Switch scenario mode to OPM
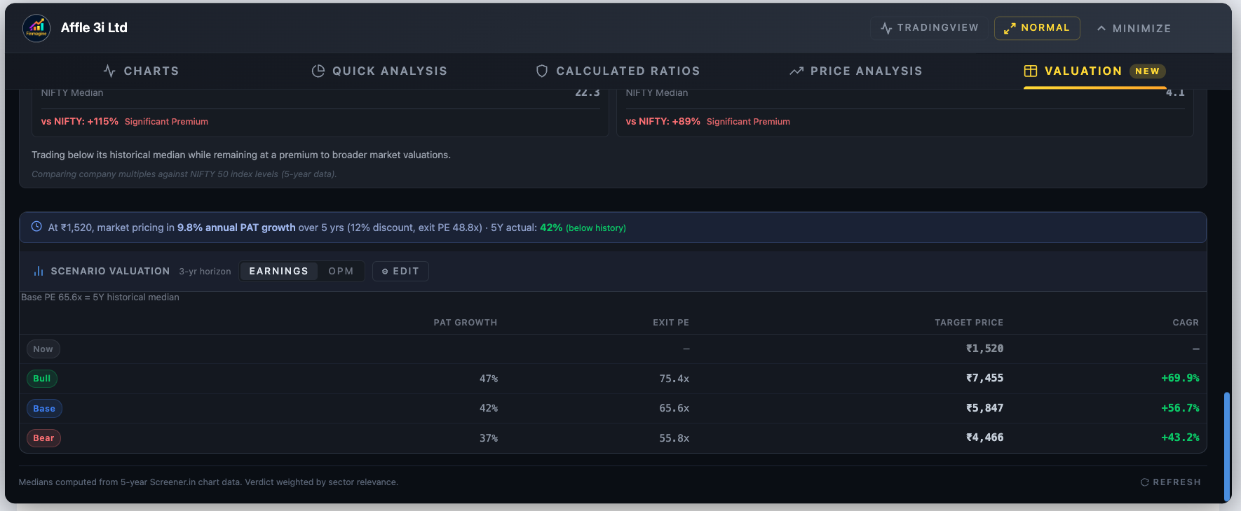This screenshot has width=1241, height=511. click(x=341, y=271)
